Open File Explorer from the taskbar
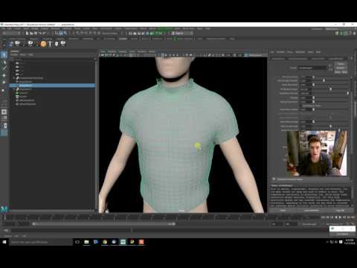 (86, 242)
